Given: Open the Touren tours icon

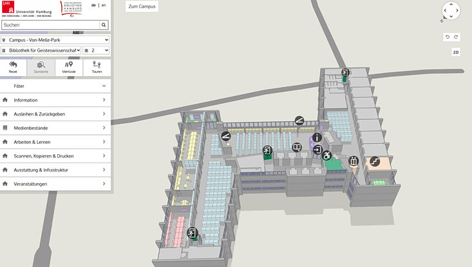Looking at the screenshot, I should point(97,67).
